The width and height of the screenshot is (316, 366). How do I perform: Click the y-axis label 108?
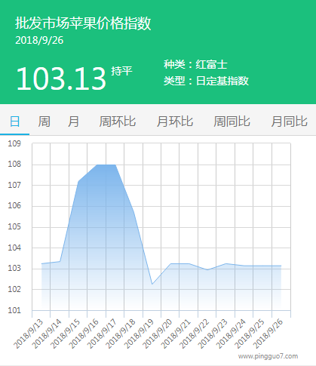[x=14, y=165]
